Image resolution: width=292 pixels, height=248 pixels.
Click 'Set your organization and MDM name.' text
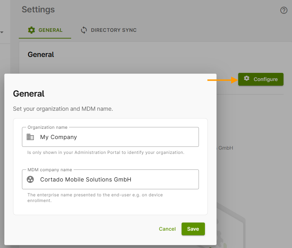pos(63,109)
